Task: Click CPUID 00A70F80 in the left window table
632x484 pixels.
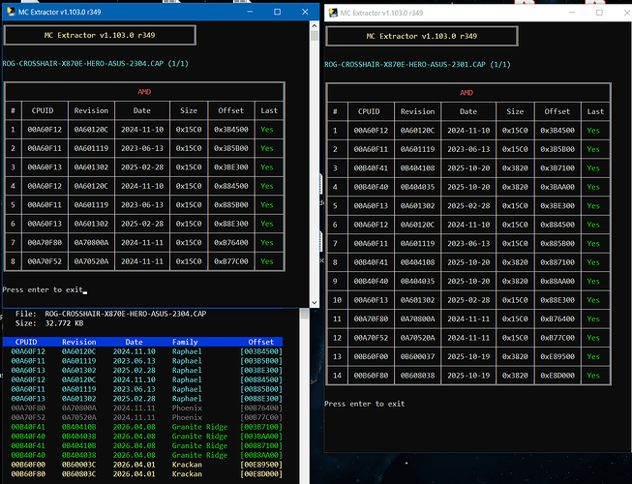Action: (45, 243)
